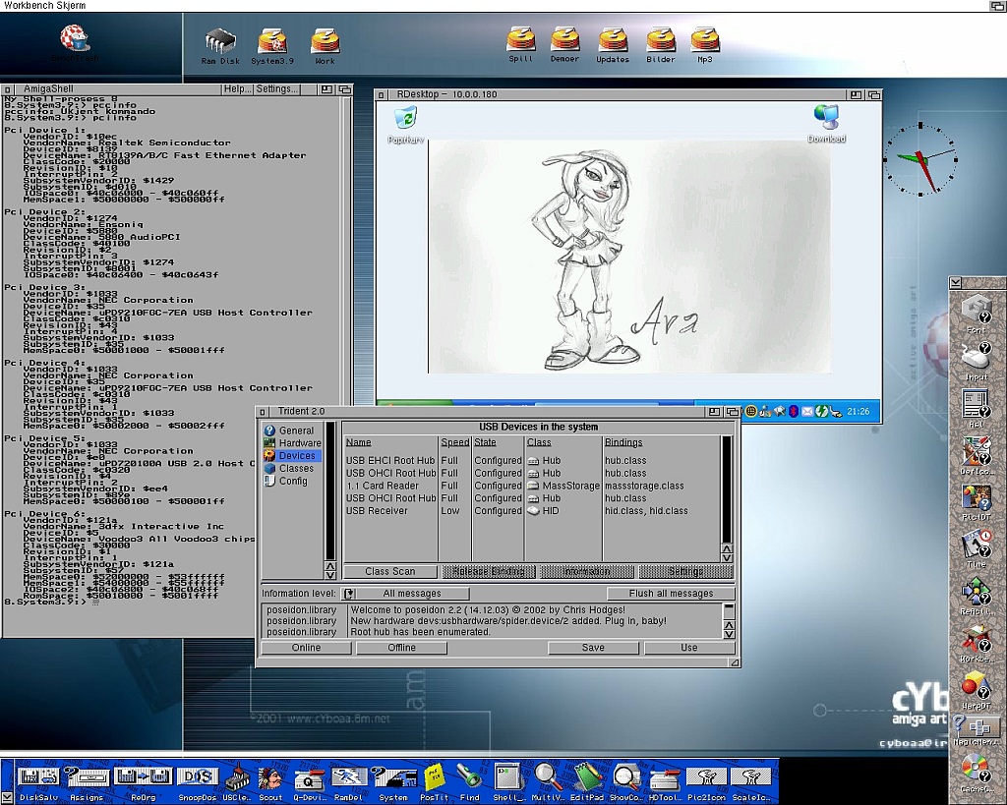Select Devices in the Trident sidebar
The image size is (1007, 805).
[x=297, y=456]
